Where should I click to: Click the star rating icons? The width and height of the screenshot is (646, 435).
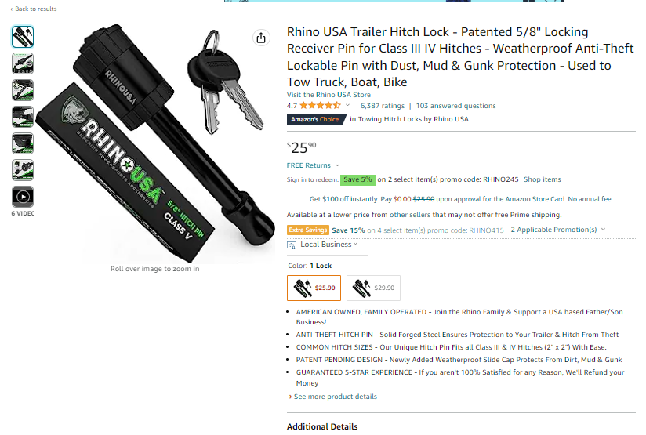[320, 106]
